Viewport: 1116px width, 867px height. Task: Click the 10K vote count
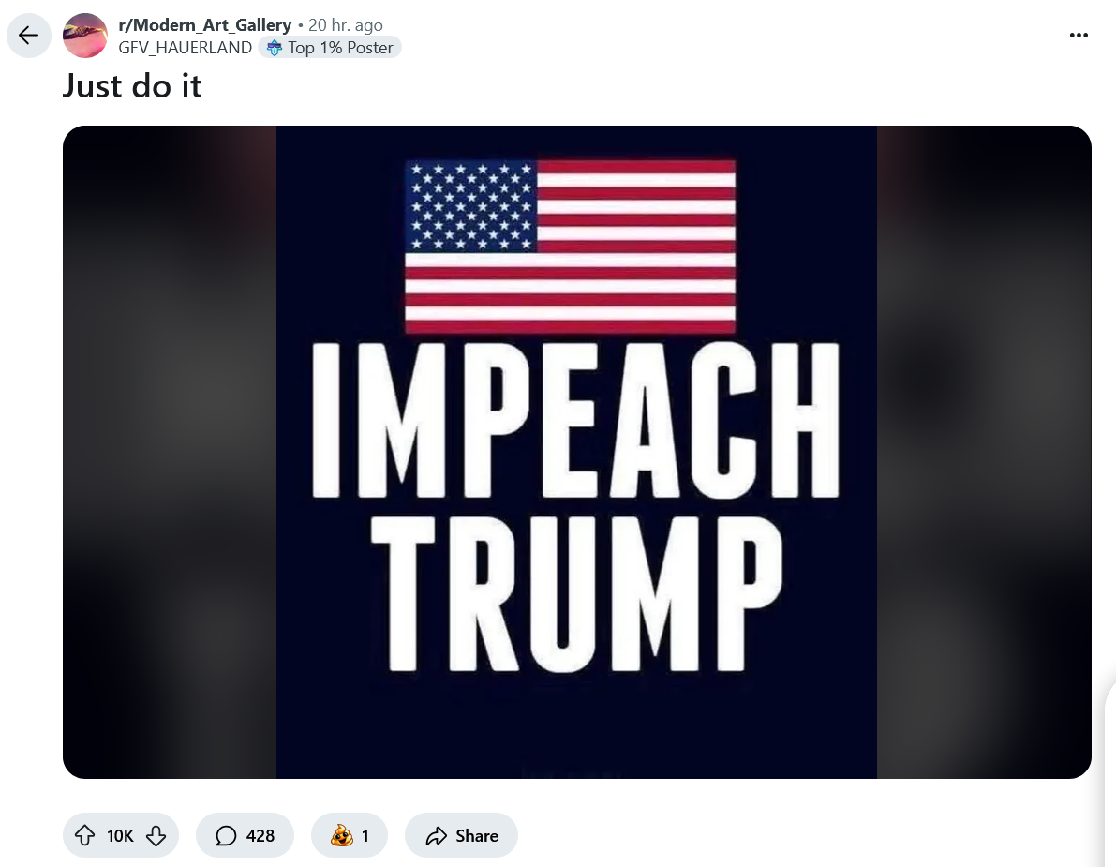[120, 836]
